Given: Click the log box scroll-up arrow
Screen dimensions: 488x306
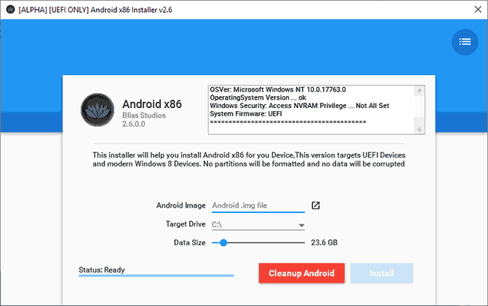Looking at the screenshot, I should [420, 91].
